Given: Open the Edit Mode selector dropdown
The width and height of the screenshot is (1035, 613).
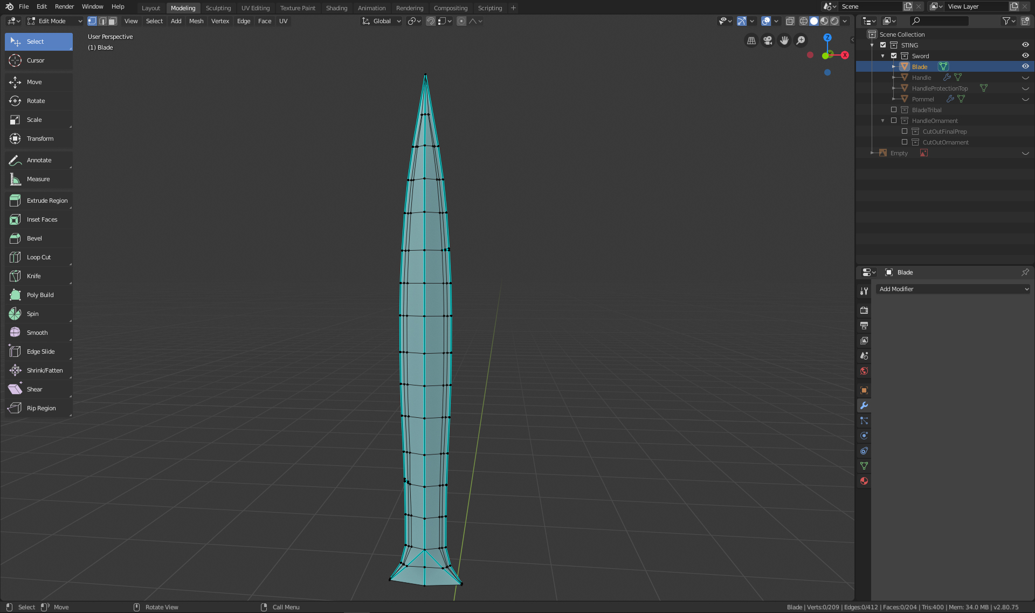Looking at the screenshot, I should pos(54,21).
